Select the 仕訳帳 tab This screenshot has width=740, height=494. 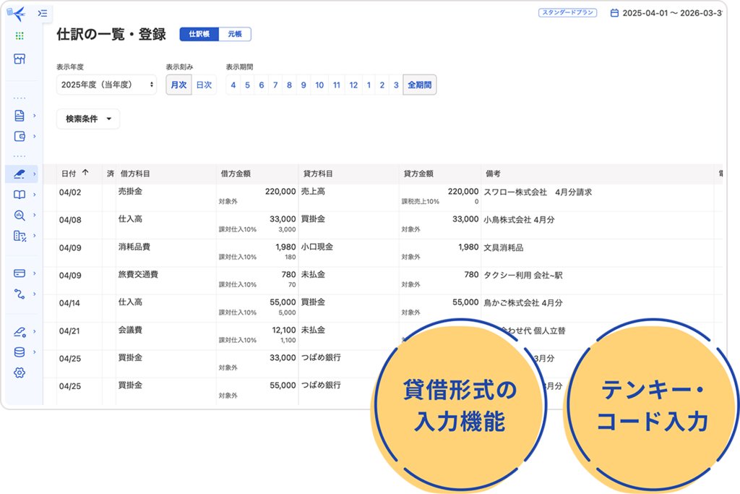click(199, 34)
